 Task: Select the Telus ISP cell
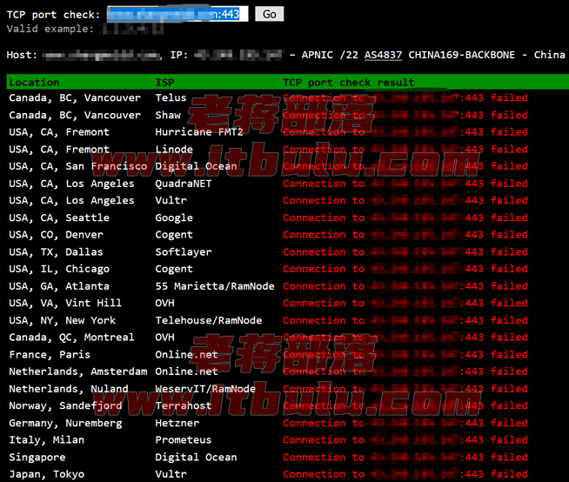tap(171, 97)
